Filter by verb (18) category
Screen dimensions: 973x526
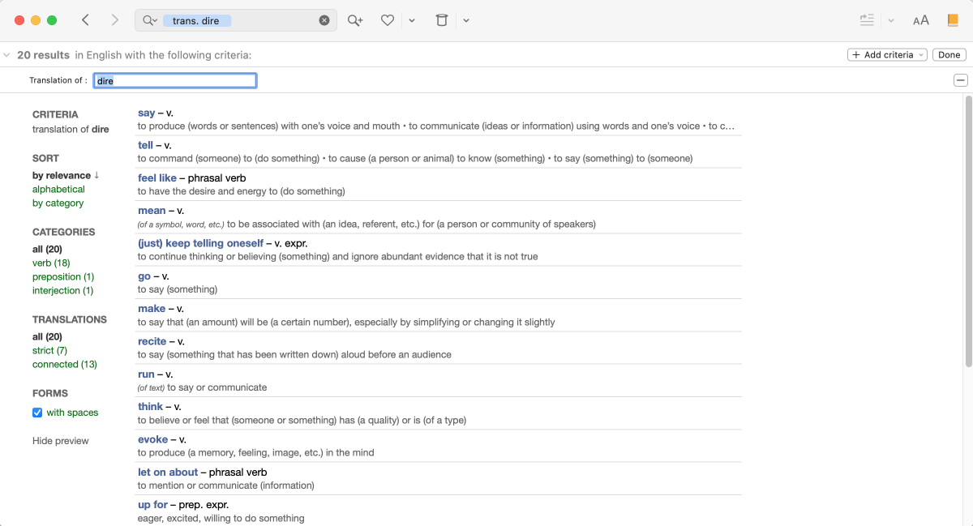point(51,263)
